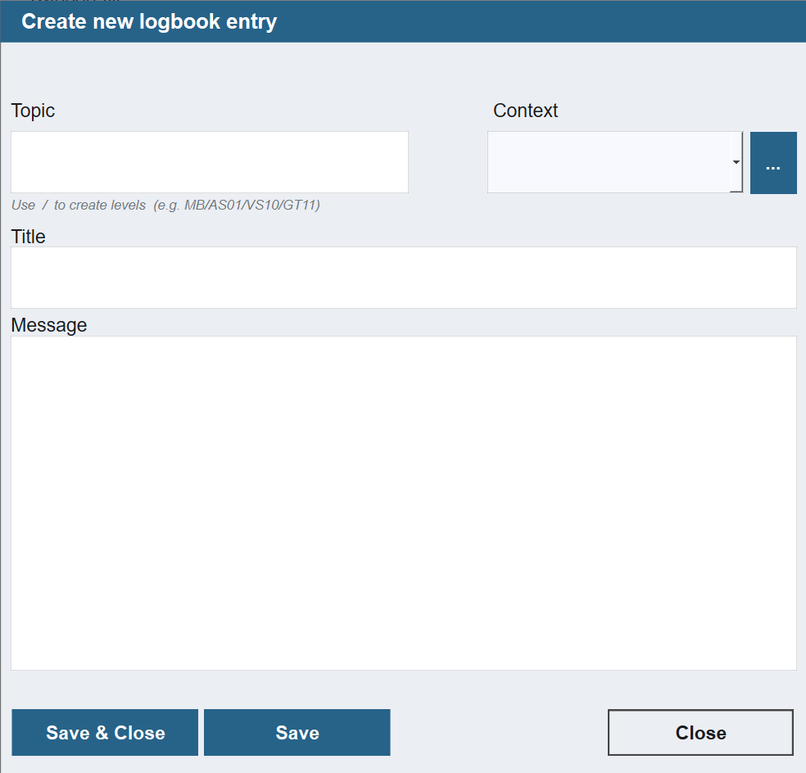This screenshot has width=806, height=773.
Task: Click inside the Message text area
Action: (404, 503)
